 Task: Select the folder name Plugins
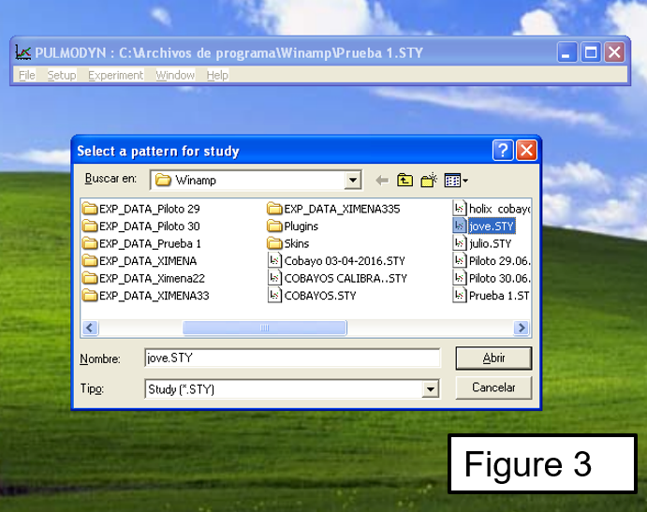click(301, 227)
